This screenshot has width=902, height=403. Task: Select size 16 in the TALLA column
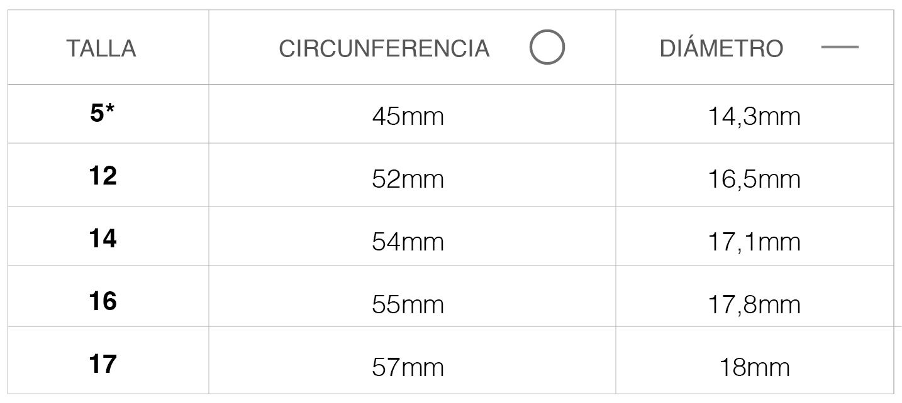coord(103,301)
